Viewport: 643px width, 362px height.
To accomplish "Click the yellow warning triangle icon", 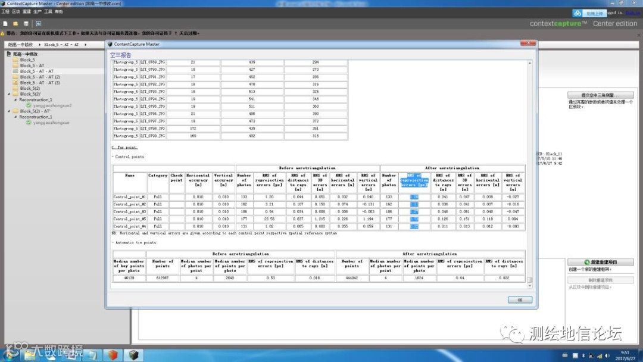I will point(3,33).
